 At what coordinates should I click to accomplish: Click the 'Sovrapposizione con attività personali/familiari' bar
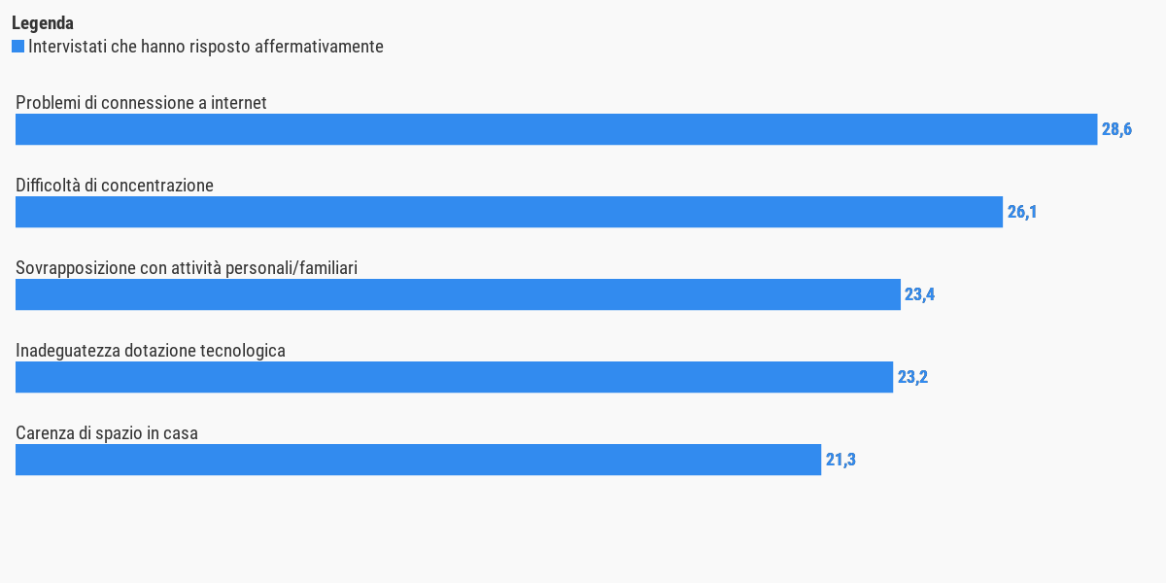pyautogui.click(x=458, y=294)
